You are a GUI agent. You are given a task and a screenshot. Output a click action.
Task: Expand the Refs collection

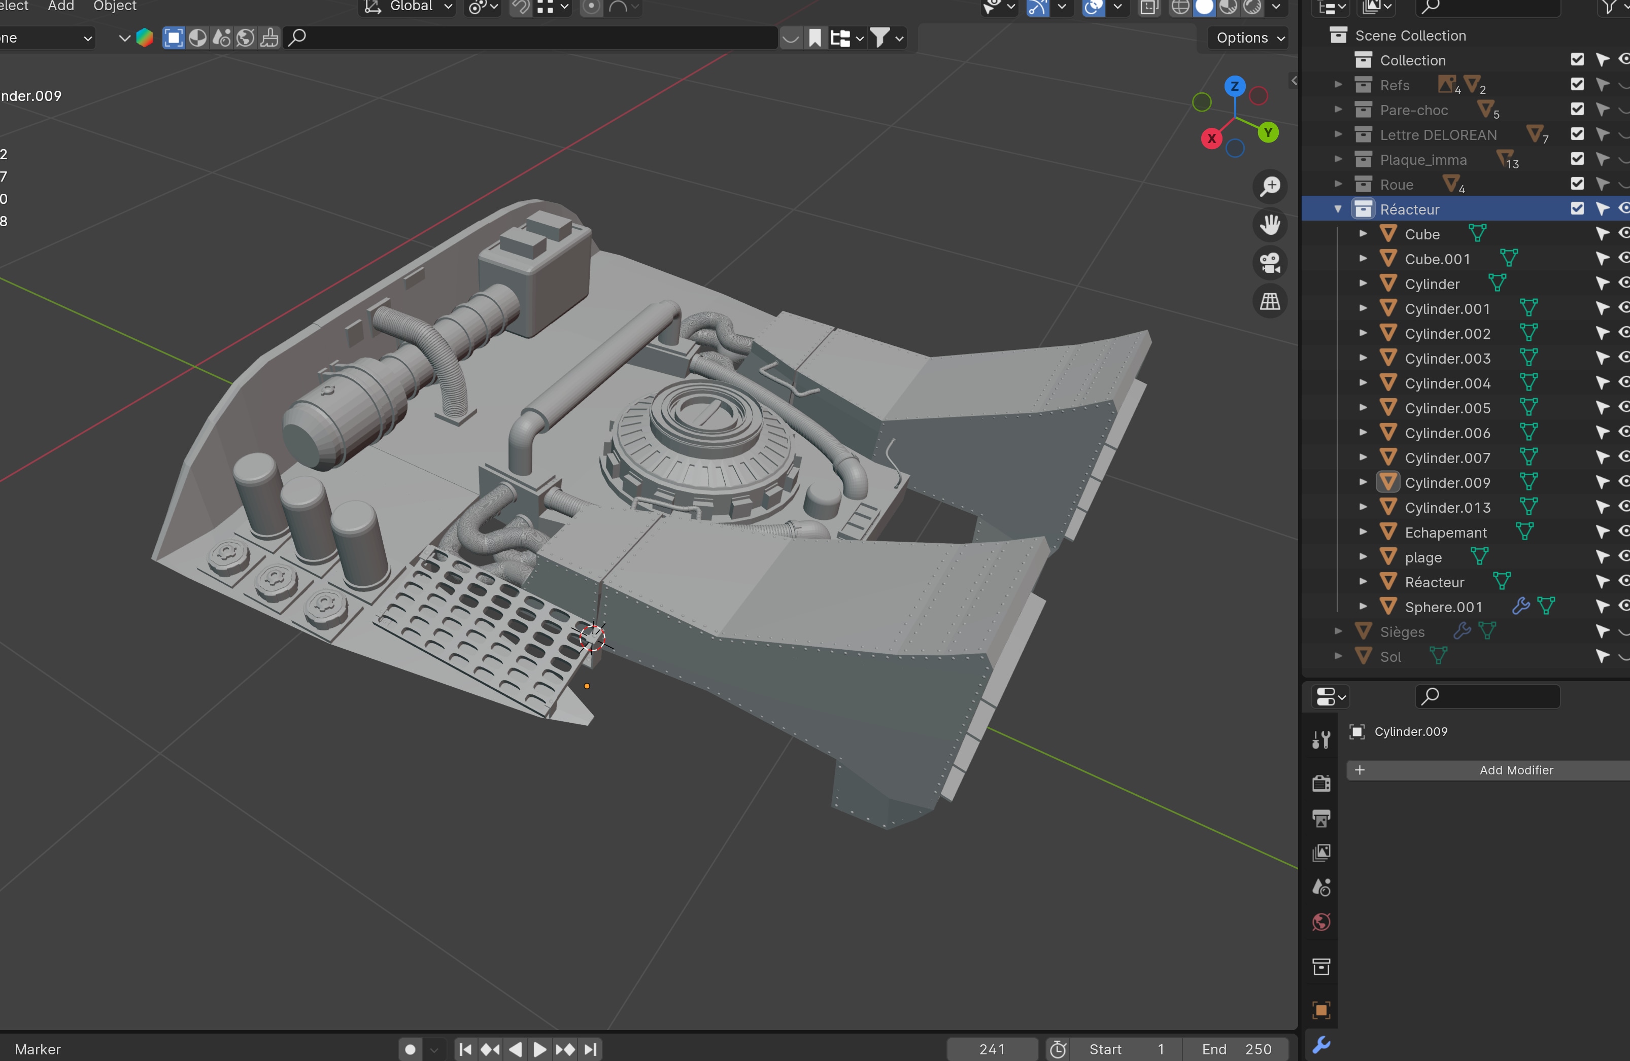coord(1338,85)
